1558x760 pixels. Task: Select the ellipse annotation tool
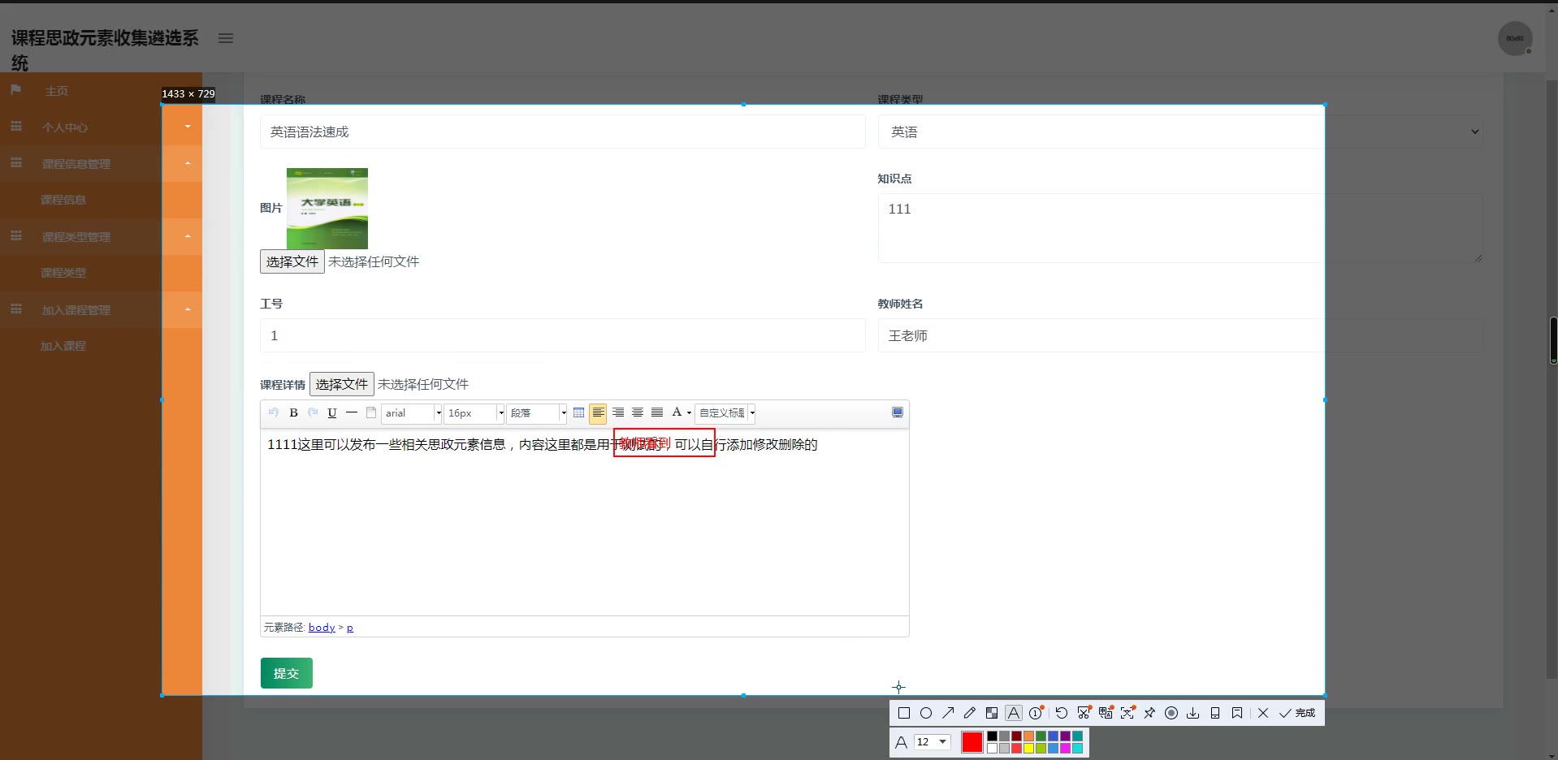click(926, 713)
